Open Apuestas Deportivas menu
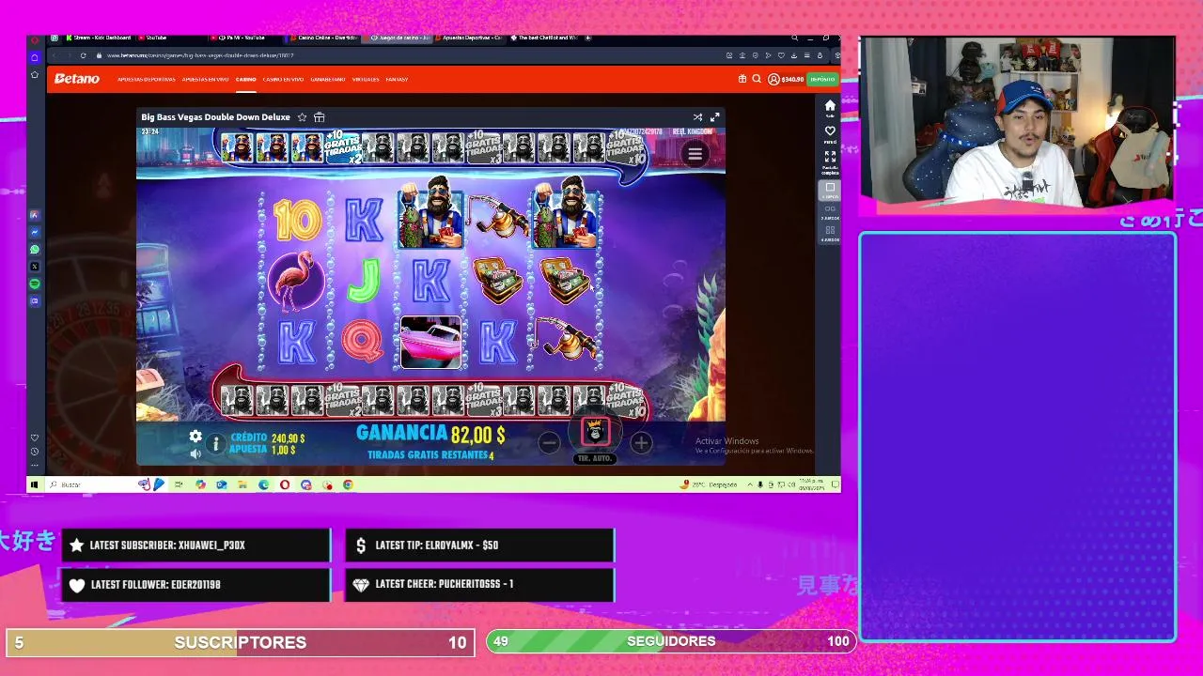The image size is (1203, 676). pyautogui.click(x=147, y=79)
